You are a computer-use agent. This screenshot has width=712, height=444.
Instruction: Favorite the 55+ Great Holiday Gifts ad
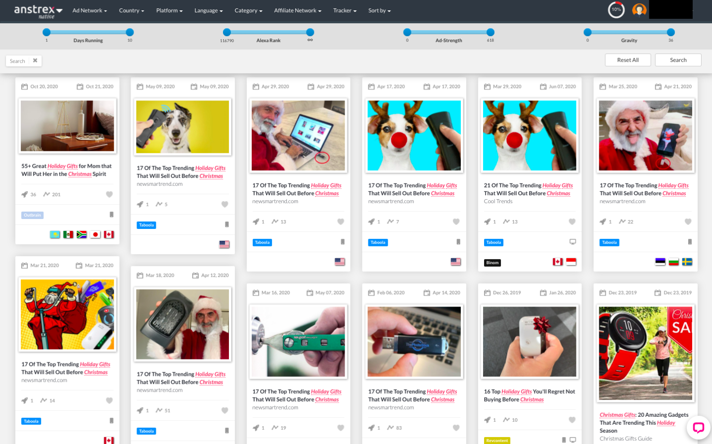coord(109,194)
